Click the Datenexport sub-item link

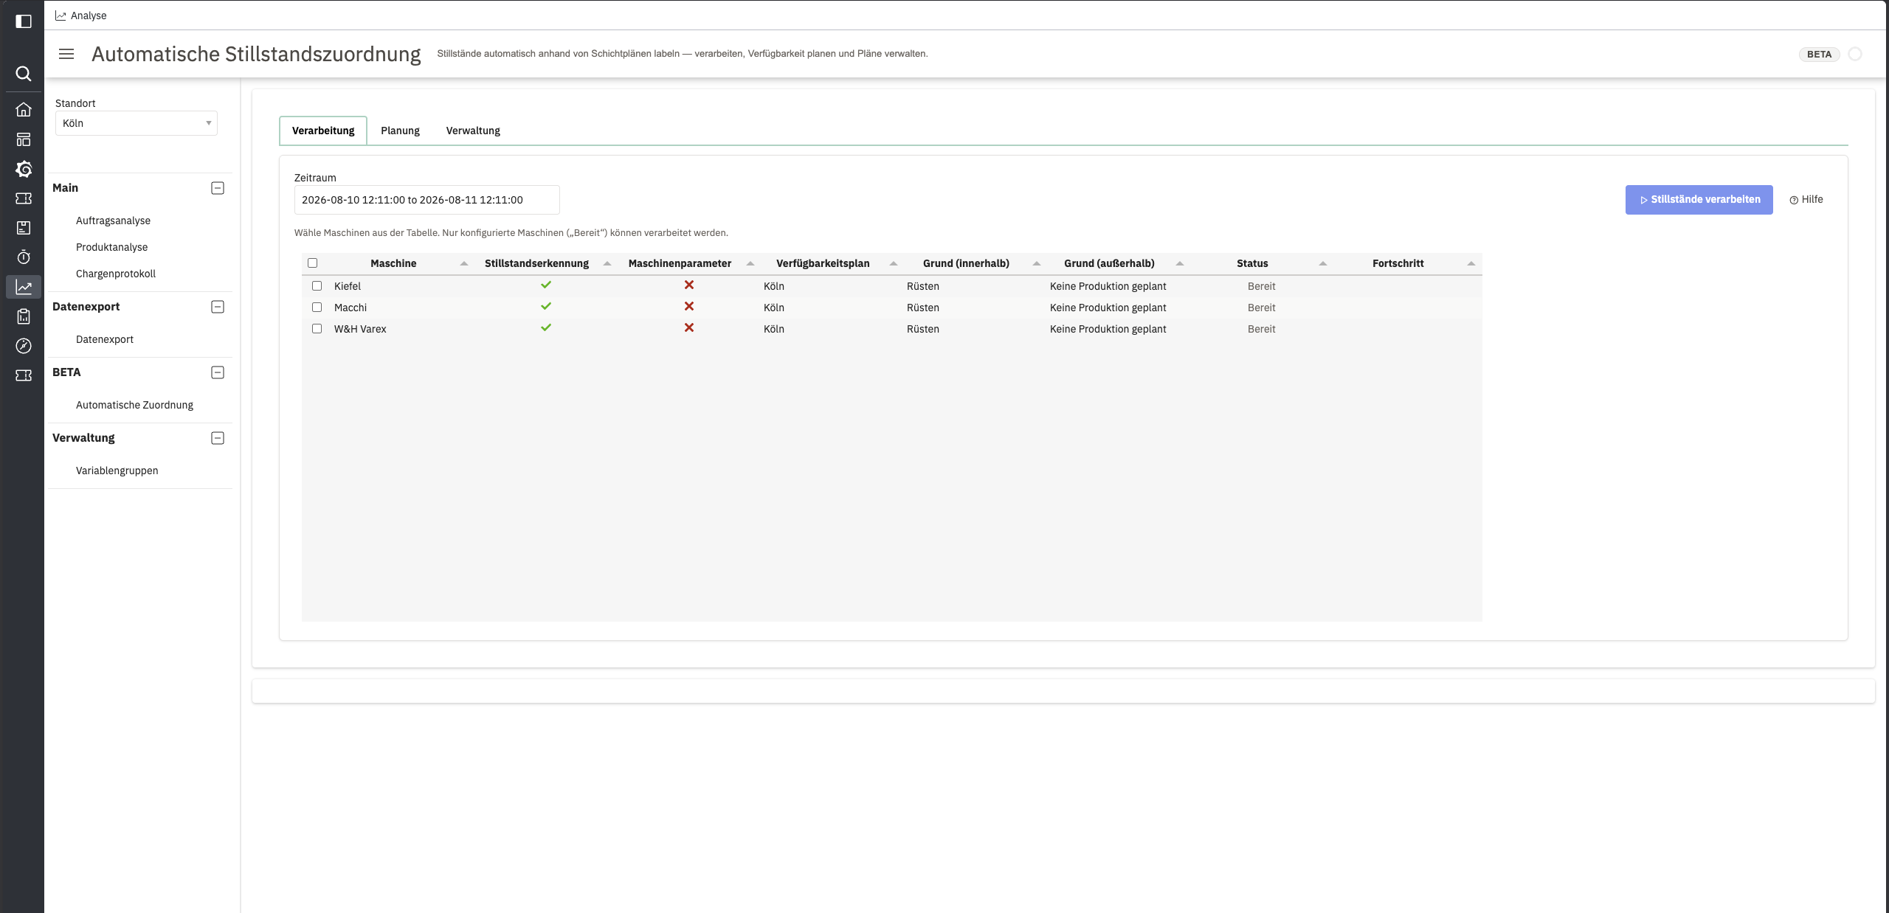(x=105, y=339)
